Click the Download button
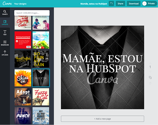 tap(134, 3)
